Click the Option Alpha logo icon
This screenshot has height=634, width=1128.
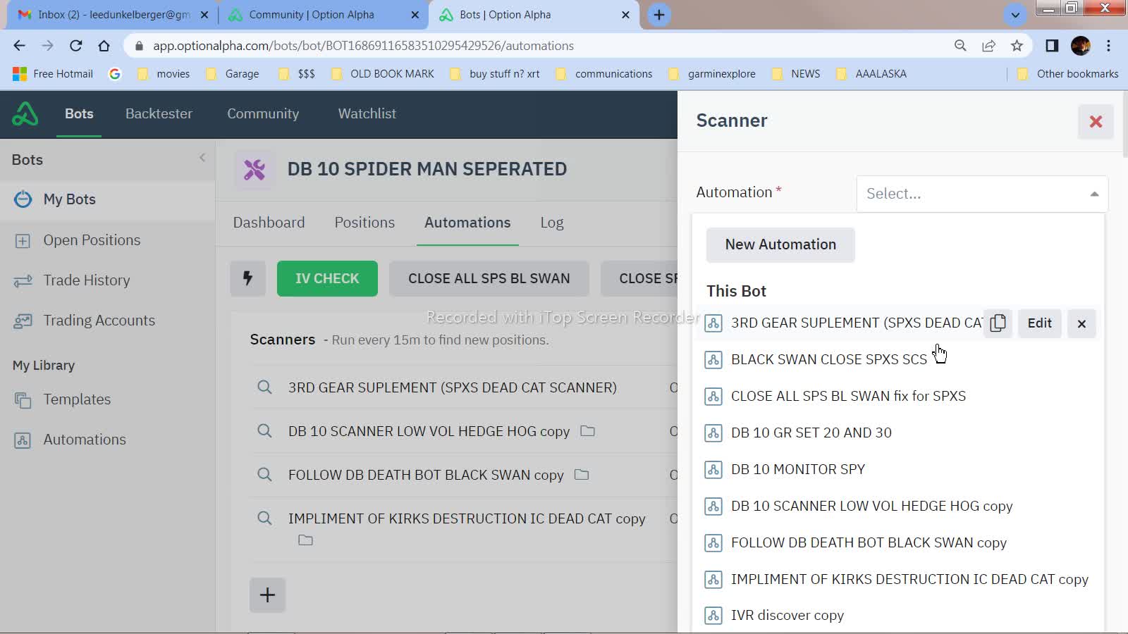coord(25,113)
